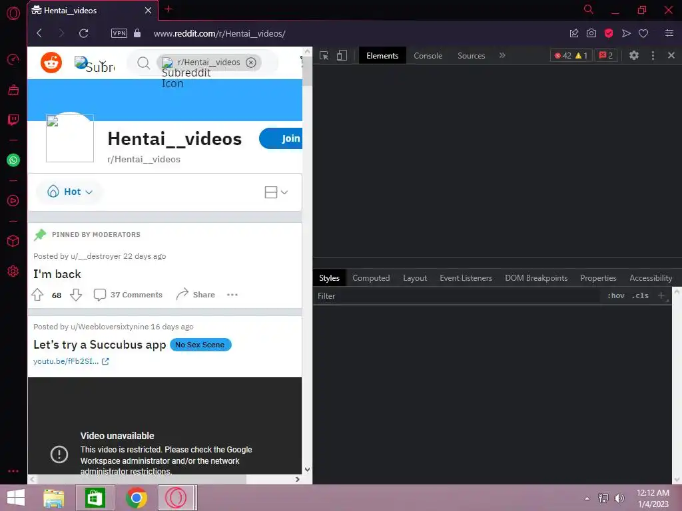Click the Reddit logo home icon
The width and height of the screenshot is (682, 511).
(x=51, y=62)
